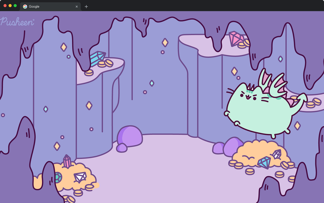This screenshot has height=203, width=324.
Task: Click blue diamond in right gold pile
Action: pyautogui.click(x=264, y=162)
